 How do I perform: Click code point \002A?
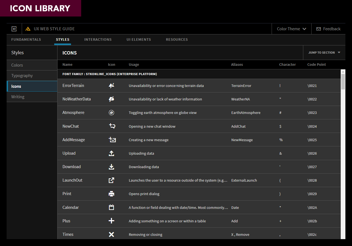click(312, 207)
